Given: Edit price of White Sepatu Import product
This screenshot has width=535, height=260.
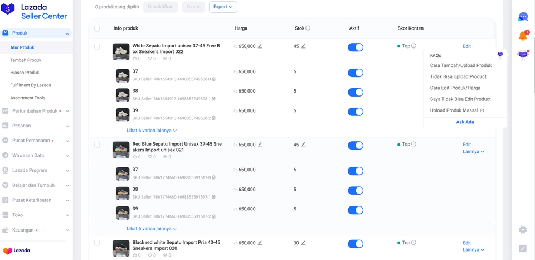Looking at the screenshot, I should [260, 46].
